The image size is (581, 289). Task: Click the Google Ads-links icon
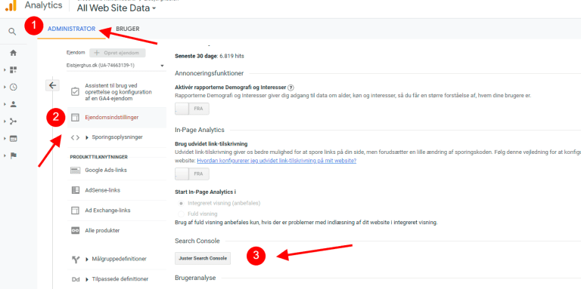pyautogui.click(x=75, y=171)
